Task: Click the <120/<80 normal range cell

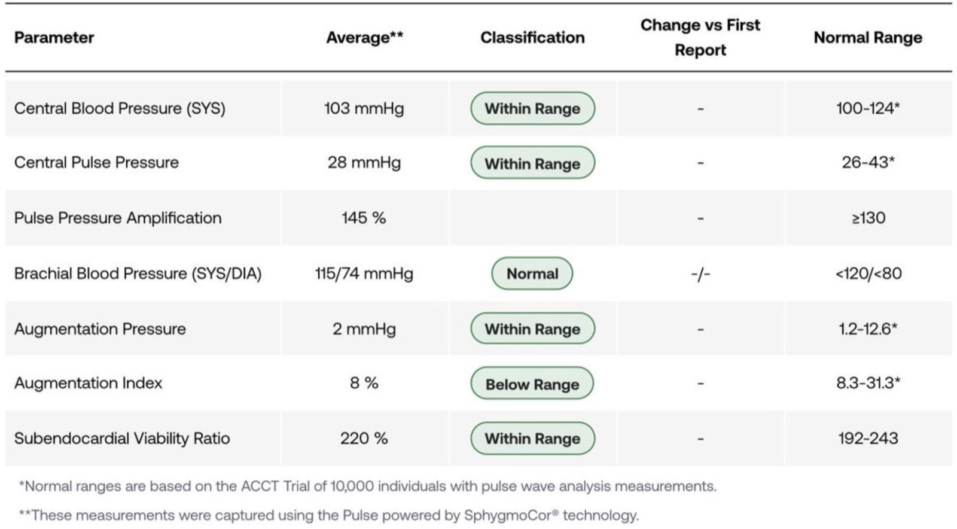Action: 868,273
